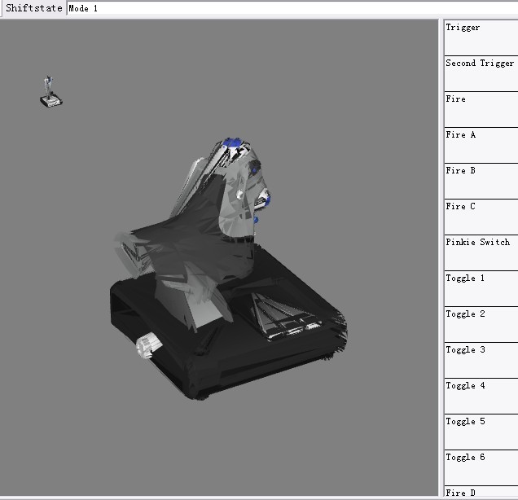518x500 pixels.
Task: Select the Toggle 5 row
Action: [481, 432]
